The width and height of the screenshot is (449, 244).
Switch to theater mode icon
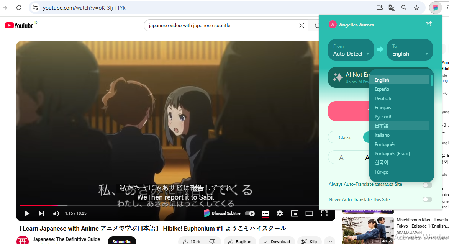[x=309, y=213]
